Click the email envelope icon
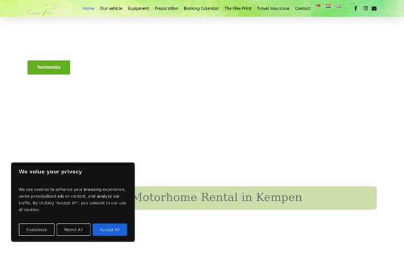 tap(374, 8)
